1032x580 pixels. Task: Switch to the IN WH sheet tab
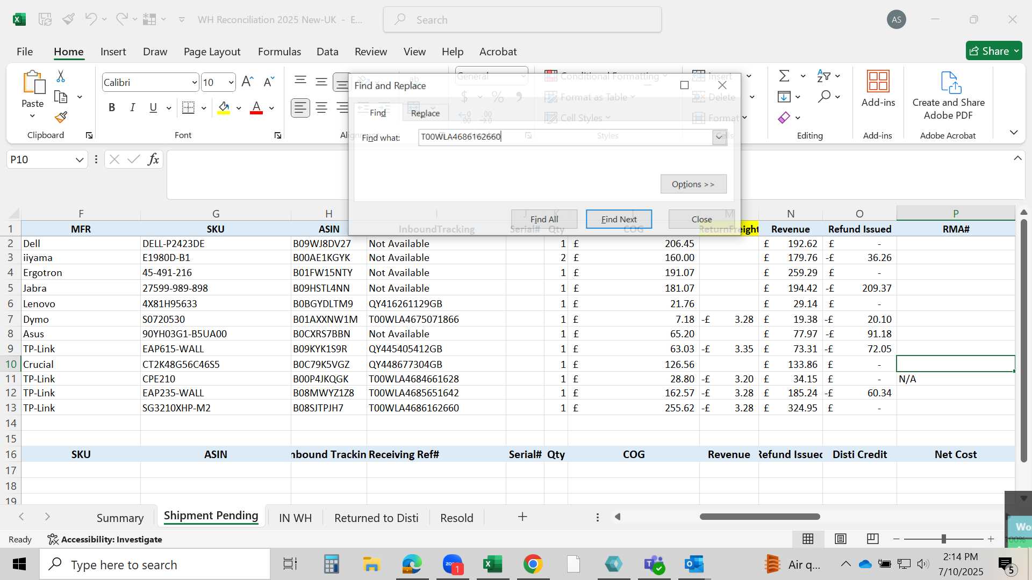295,518
